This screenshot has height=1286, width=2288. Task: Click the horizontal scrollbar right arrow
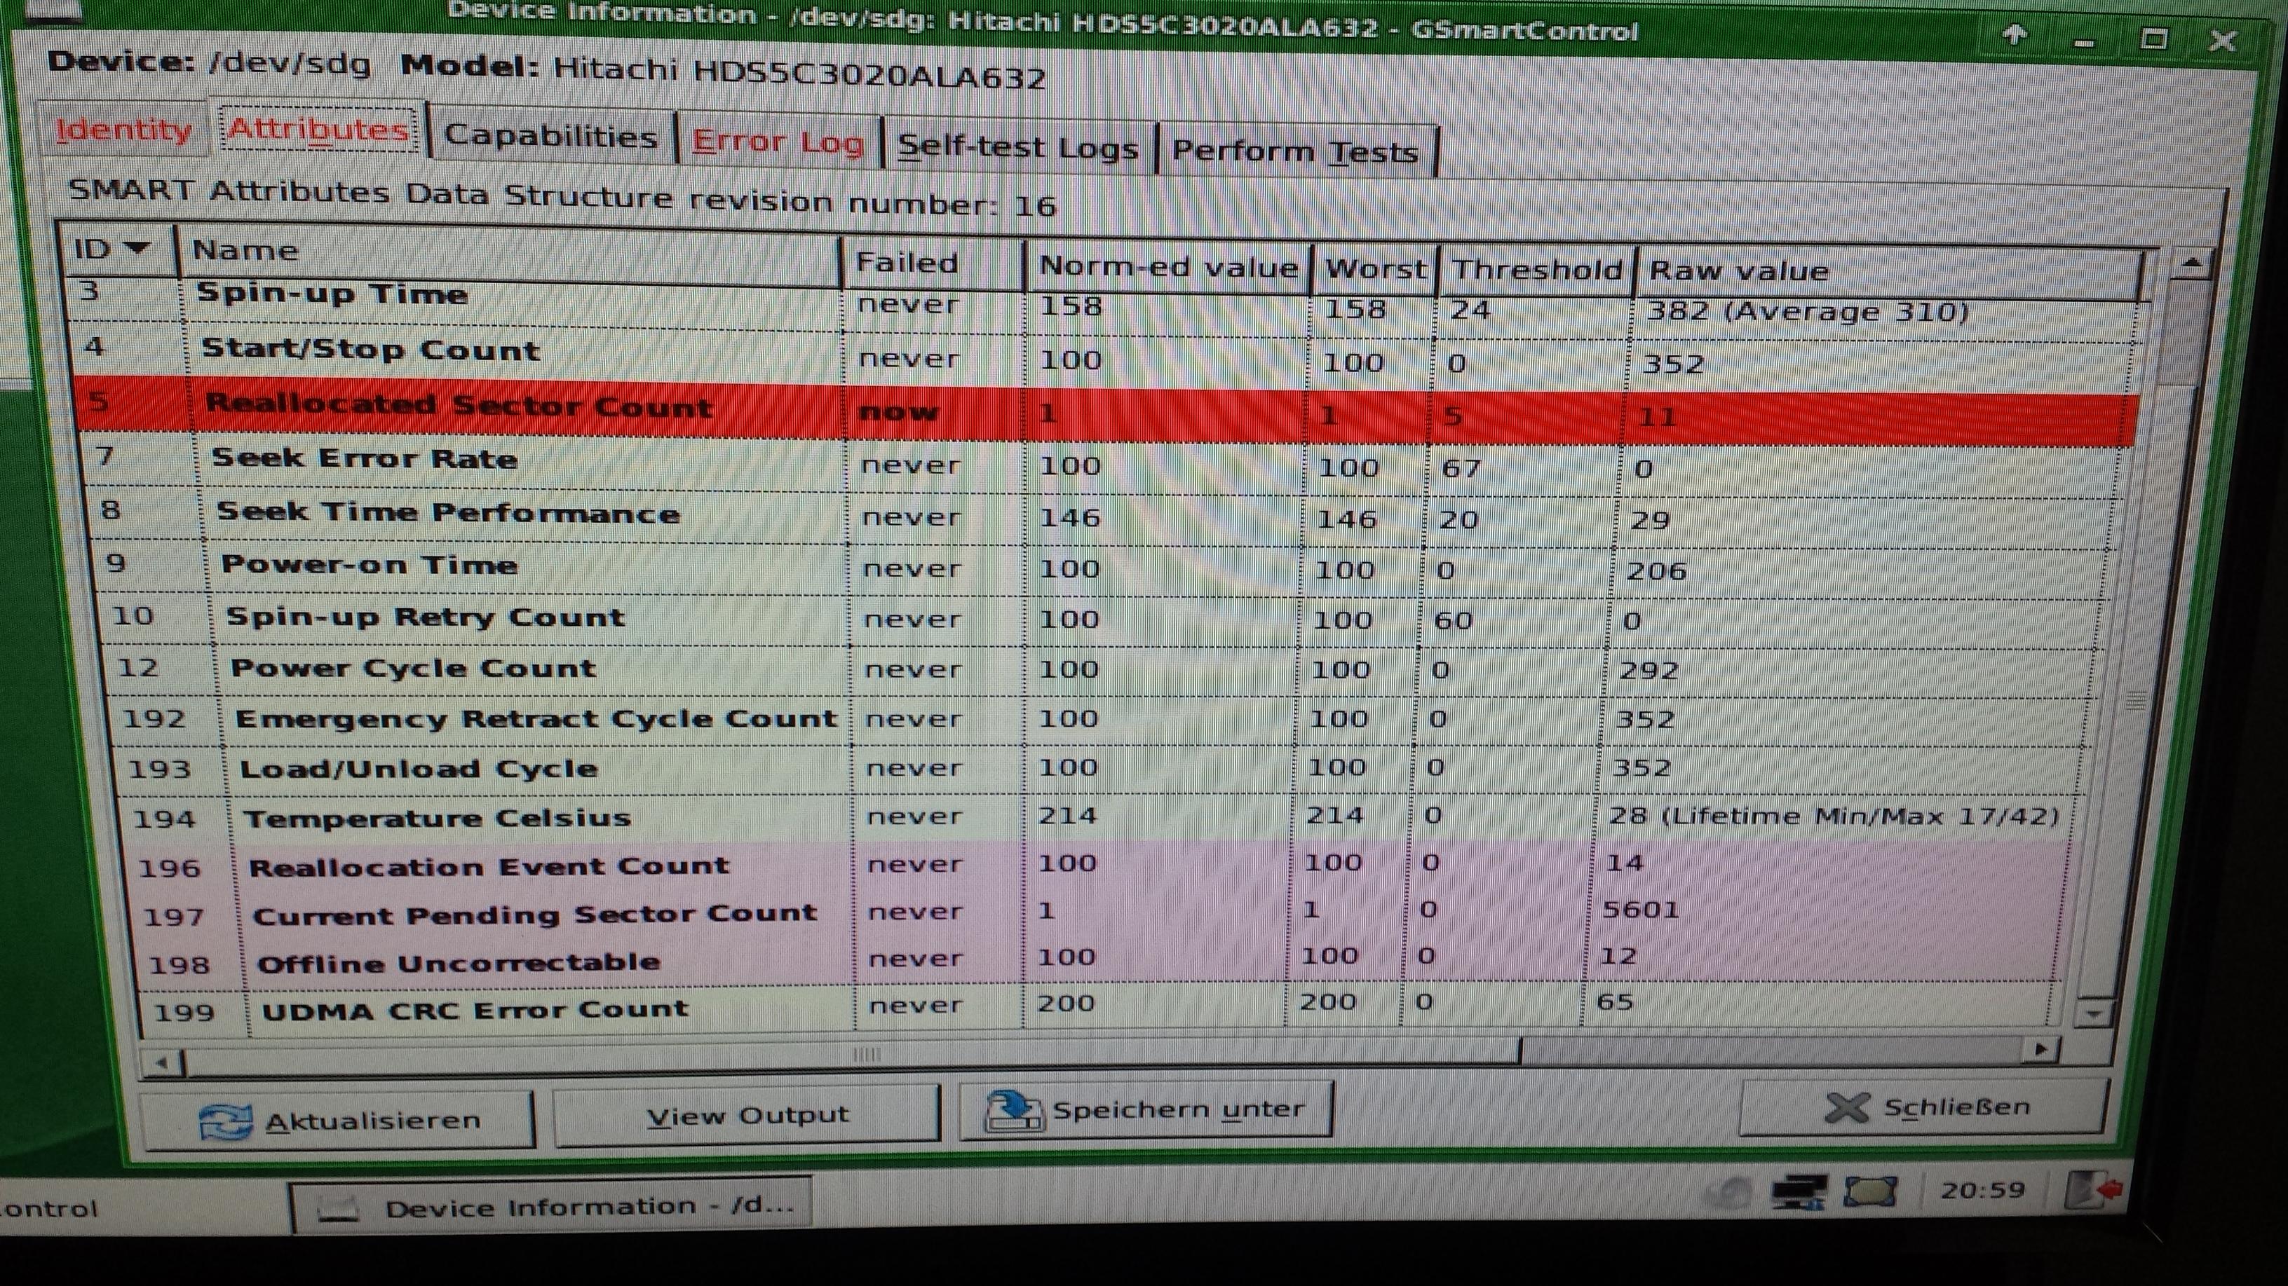[x=2040, y=1049]
